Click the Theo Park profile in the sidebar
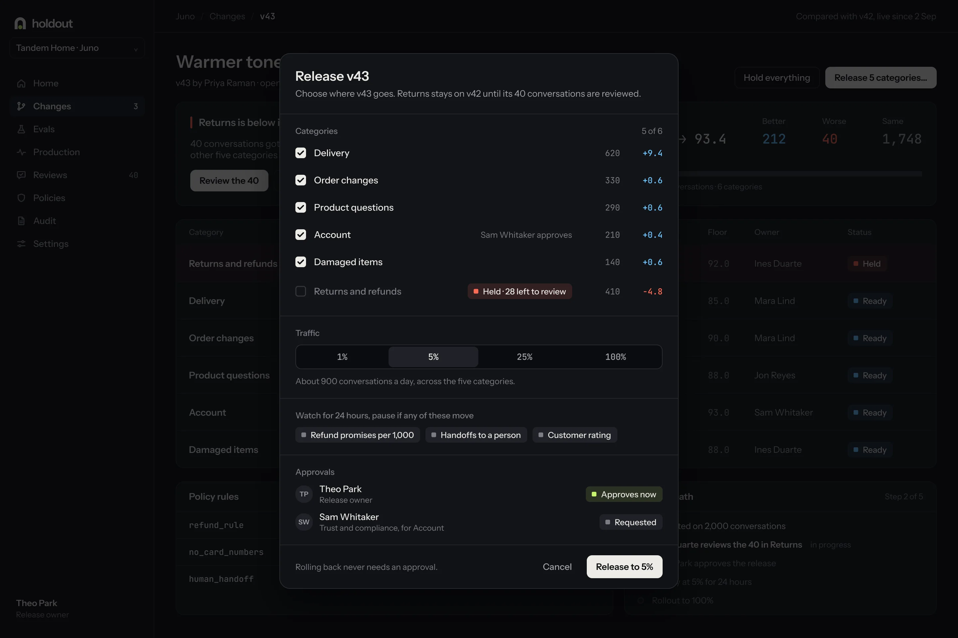 (42, 608)
